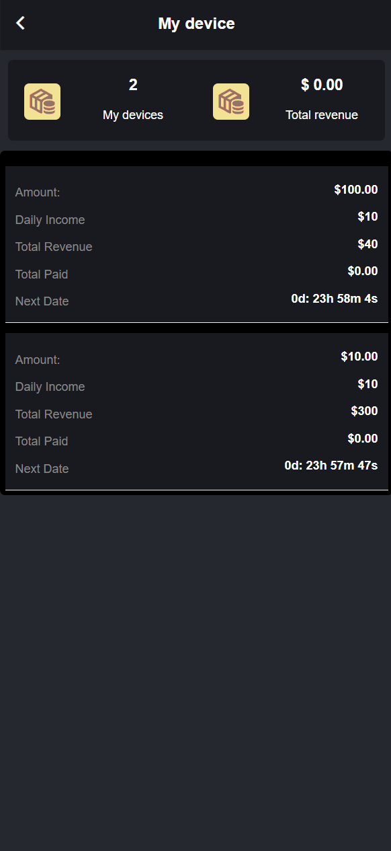Open the My devices label
The image size is (391, 851).
tap(133, 115)
